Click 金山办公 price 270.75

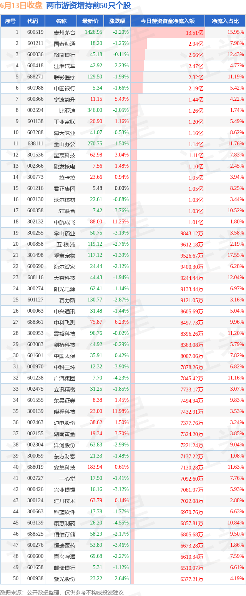click(95, 144)
